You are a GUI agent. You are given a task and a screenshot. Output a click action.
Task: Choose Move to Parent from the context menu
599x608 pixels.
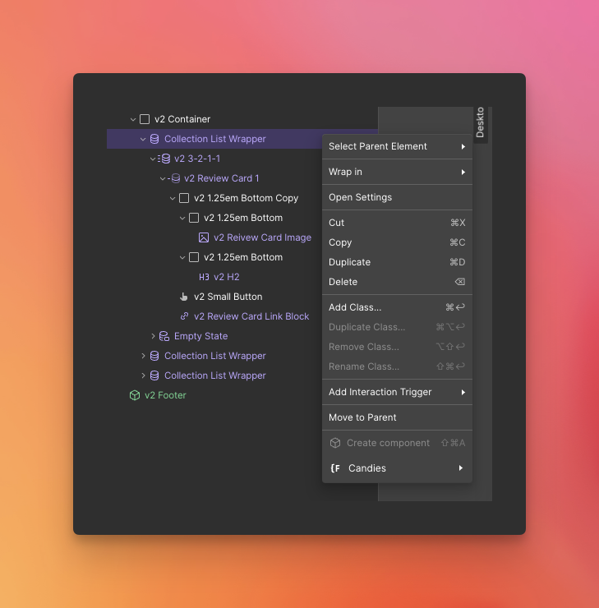coord(397,417)
